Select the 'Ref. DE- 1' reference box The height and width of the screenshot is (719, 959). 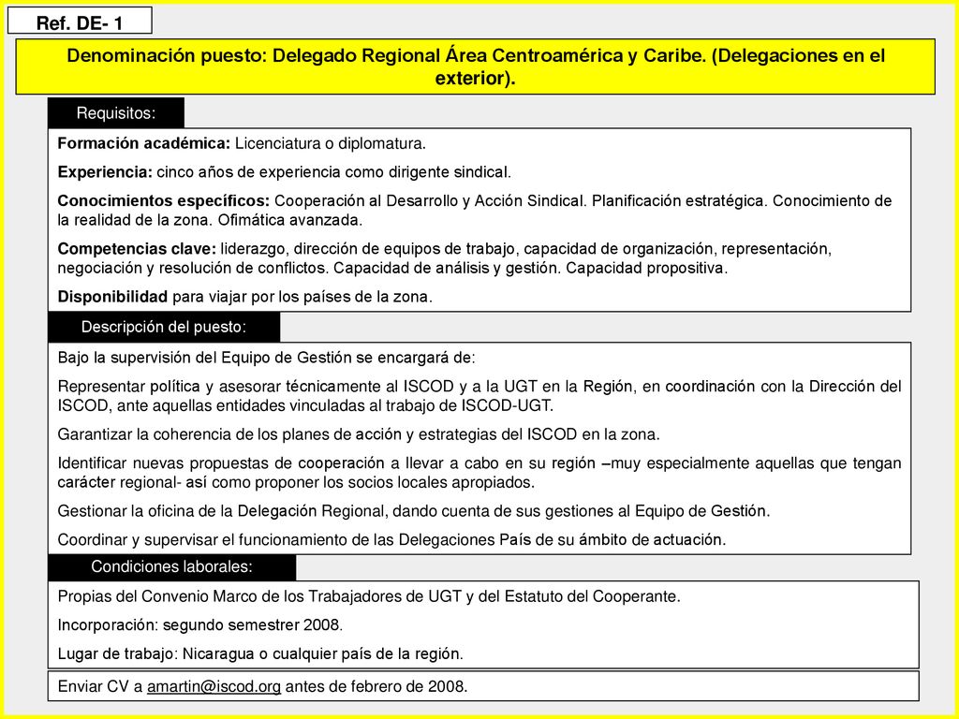(x=80, y=21)
